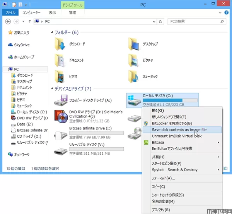Click the お気に入り star icon in sidebar
The image size is (232, 214).
click(x=10, y=33)
